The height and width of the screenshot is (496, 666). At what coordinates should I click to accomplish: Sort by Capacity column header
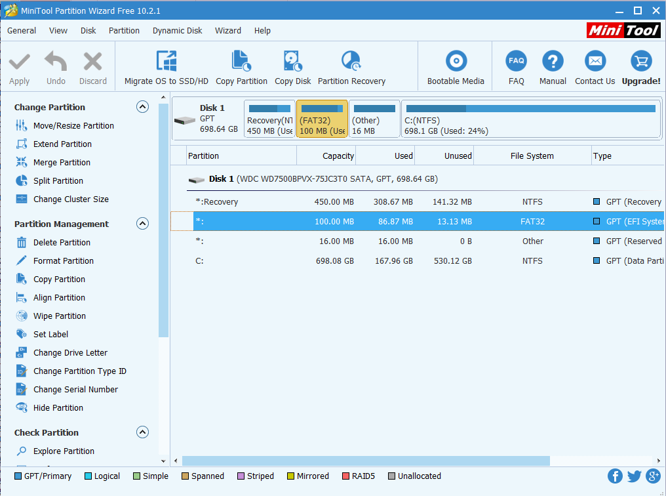coord(326,156)
